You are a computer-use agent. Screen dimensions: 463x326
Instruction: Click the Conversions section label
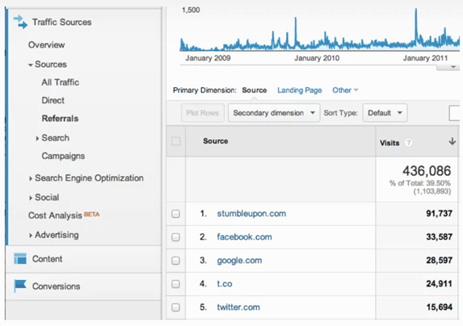point(56,286)
